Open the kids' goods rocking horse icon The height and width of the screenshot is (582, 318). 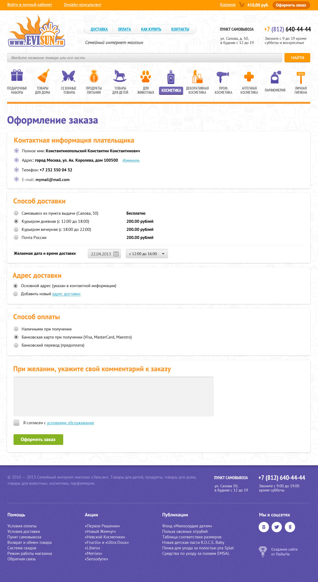pyautogui.click(x=120, y=76)
